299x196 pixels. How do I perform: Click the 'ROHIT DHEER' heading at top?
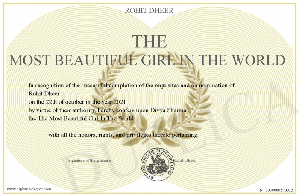click(149, 10)
